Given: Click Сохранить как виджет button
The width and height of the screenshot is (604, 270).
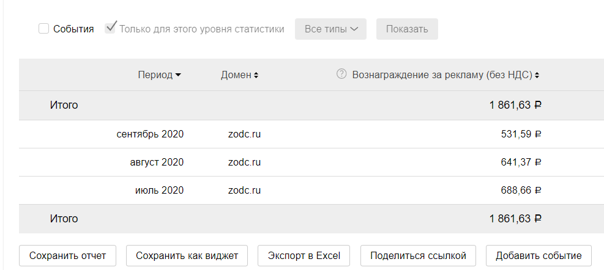Looking at the screenshot, I should (187, 255).
